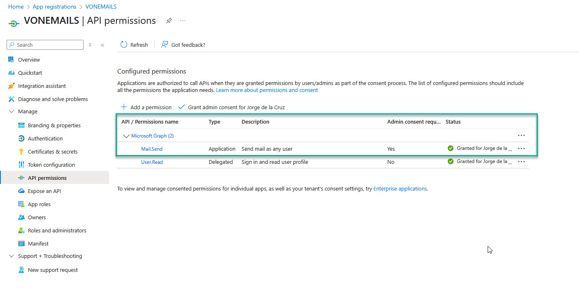
Task: Collapse the Microsoft Graph (2) group chevron
Action: [x=126, y=136]
